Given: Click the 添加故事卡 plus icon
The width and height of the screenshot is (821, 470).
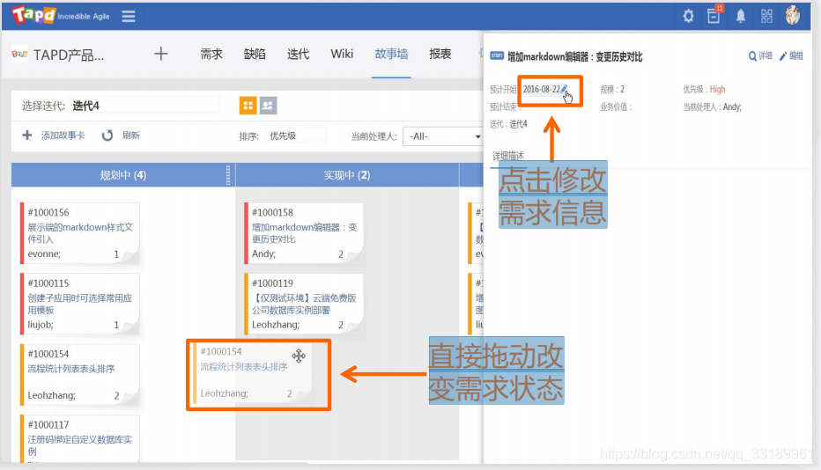Looking at the screenshot, I should 27,135.
